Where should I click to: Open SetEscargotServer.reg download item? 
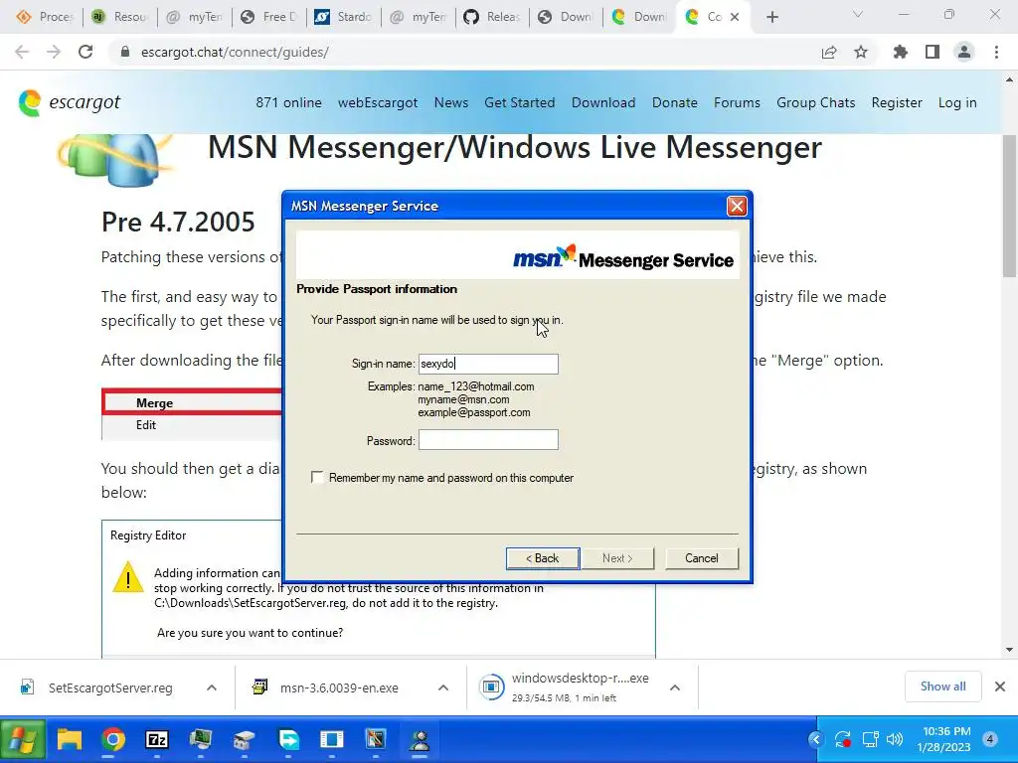(97, 687)
